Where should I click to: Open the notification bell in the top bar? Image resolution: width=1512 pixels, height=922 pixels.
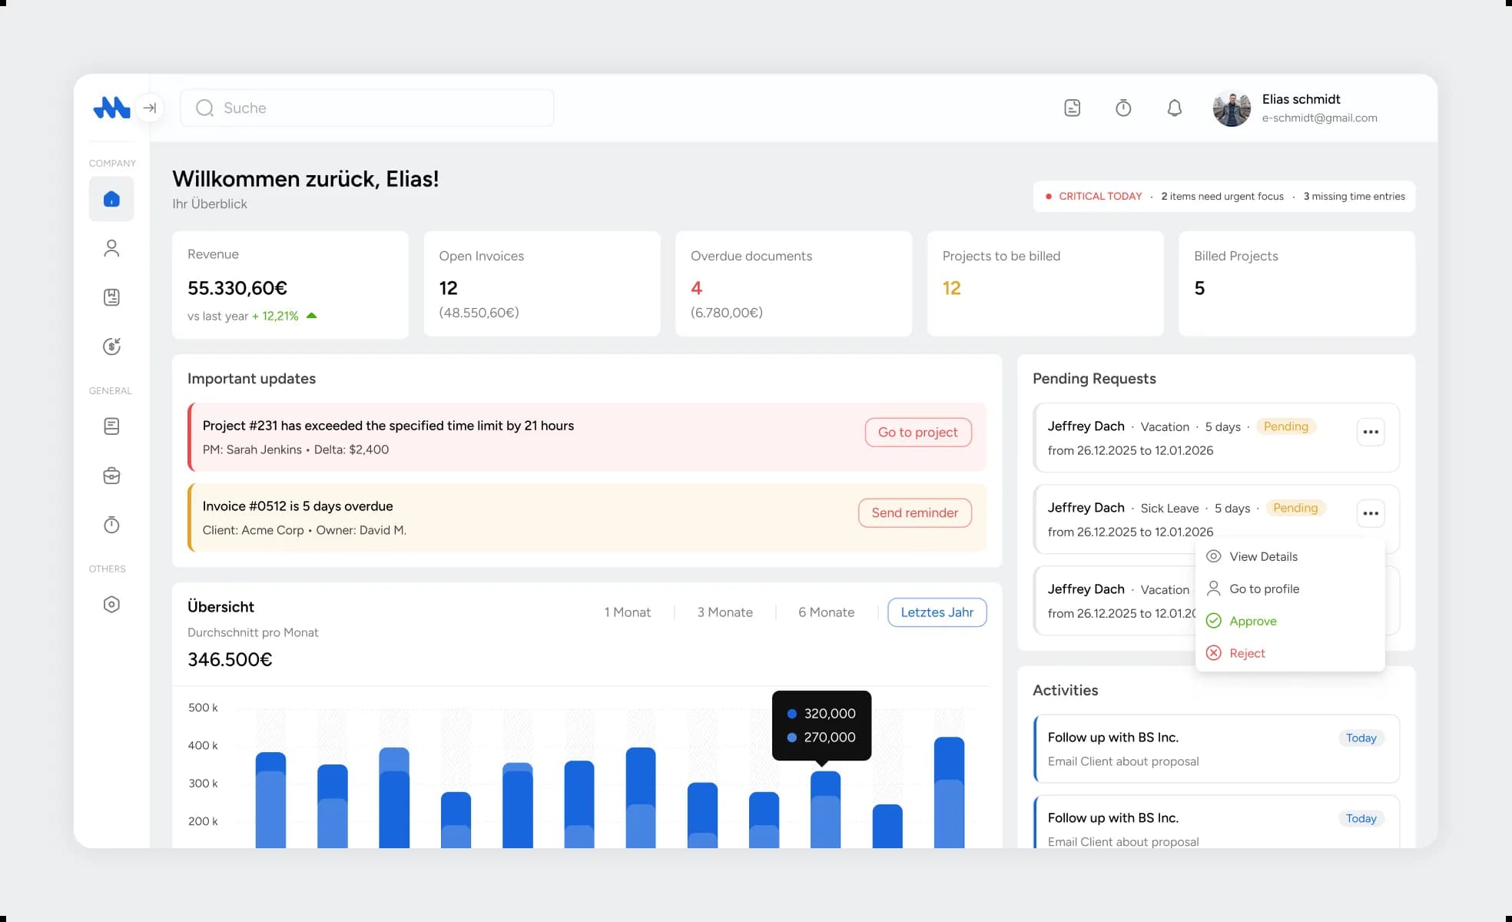pyautogui.click(x=1174, y=108)
